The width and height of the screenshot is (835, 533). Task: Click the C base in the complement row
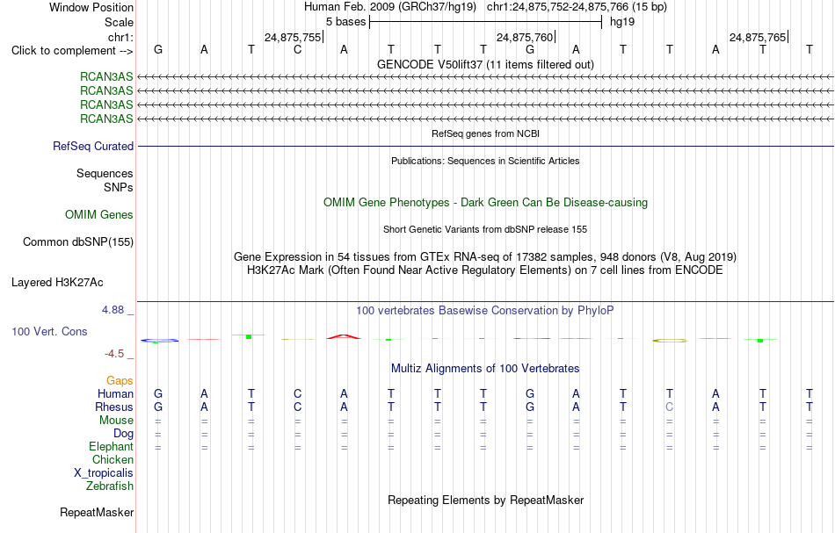[297, 50]
